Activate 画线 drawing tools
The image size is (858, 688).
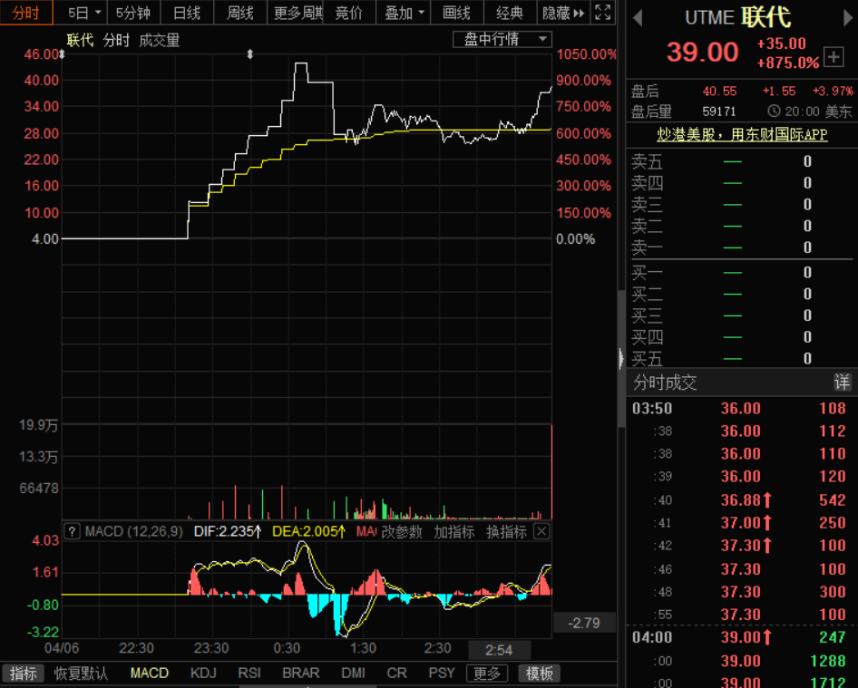(x=456, y=13)
